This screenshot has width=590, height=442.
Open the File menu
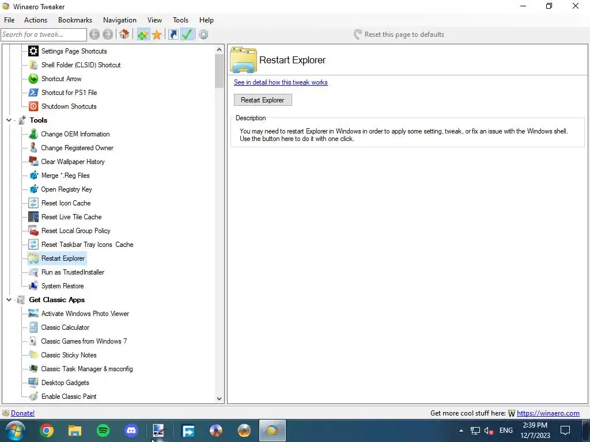(x=9, y=20)
